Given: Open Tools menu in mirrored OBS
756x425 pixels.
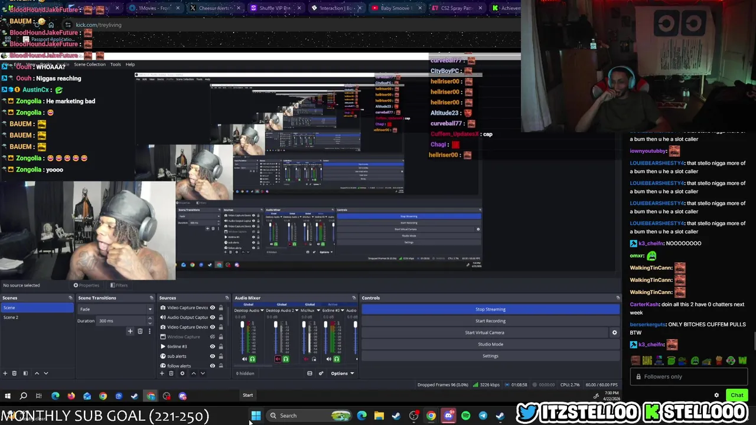Looking at the screenshot, I should (115, 64).
